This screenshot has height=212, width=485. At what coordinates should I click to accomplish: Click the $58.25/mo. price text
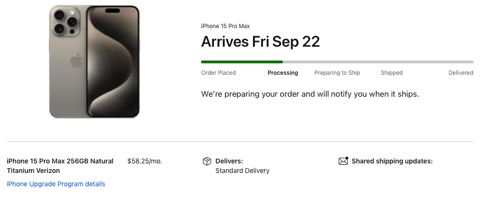pyautogui.click(x=145, y=161)
